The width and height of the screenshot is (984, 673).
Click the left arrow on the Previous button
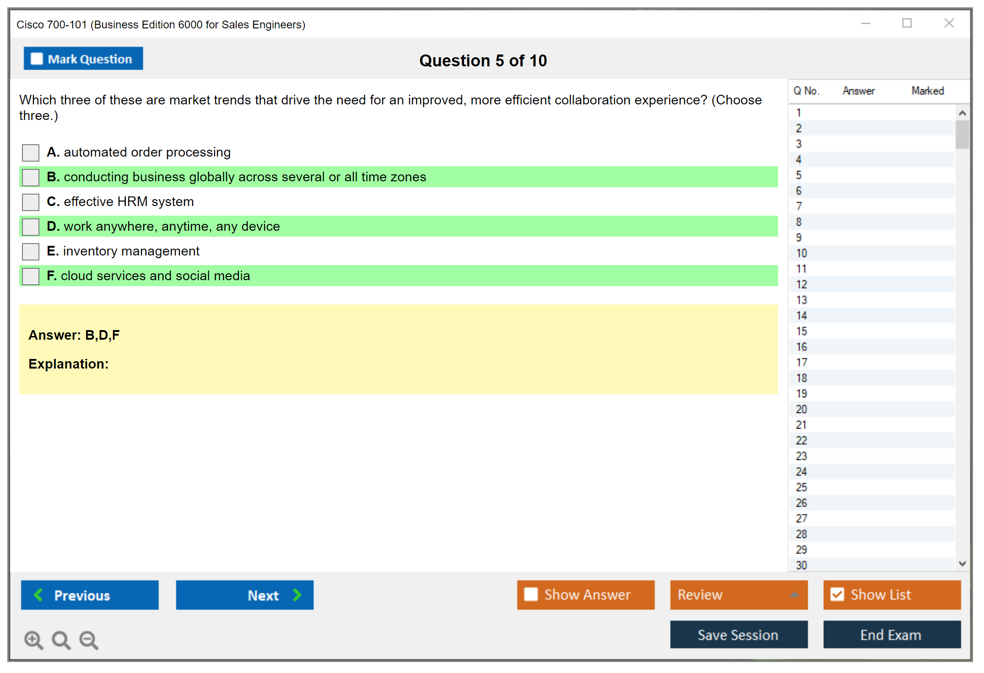38,595
